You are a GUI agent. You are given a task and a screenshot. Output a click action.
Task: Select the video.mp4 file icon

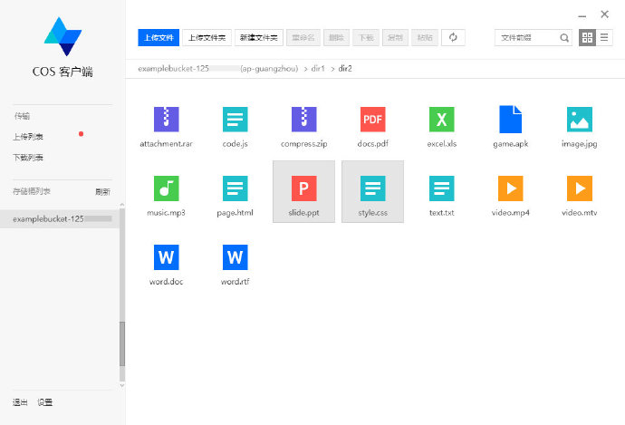pos(510,188)
